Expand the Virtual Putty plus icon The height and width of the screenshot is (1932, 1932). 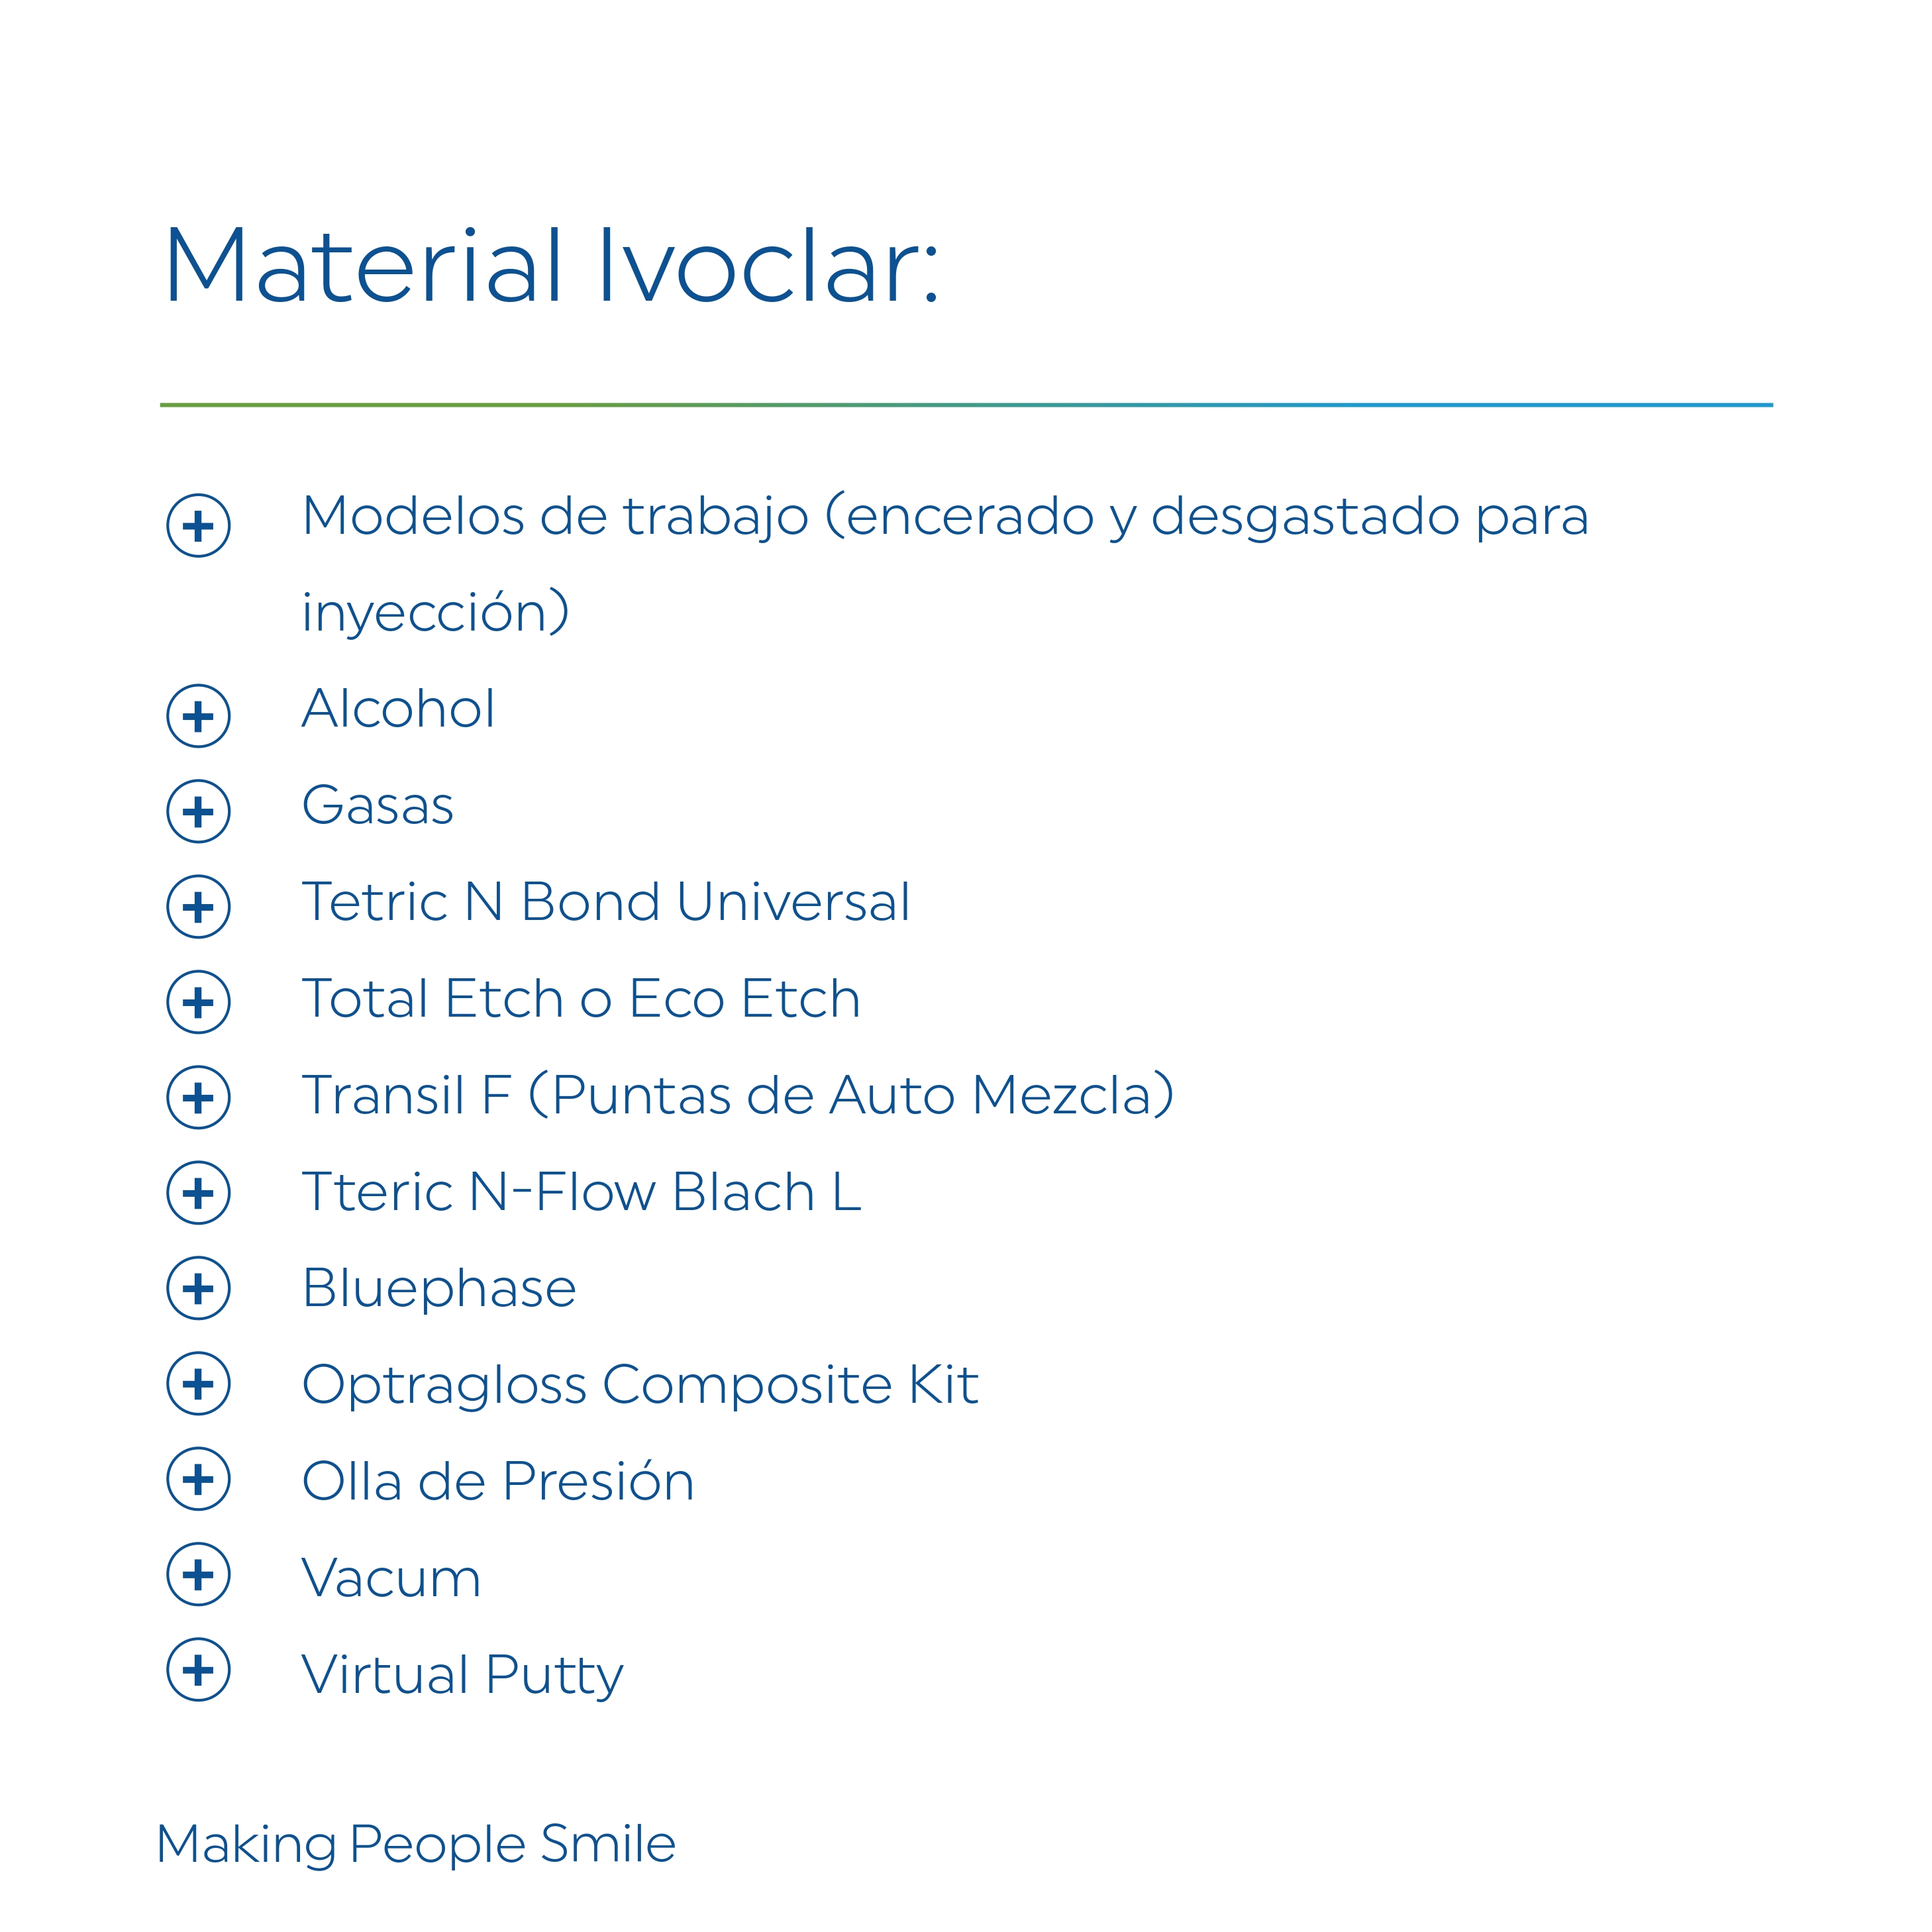[198, 1670]
